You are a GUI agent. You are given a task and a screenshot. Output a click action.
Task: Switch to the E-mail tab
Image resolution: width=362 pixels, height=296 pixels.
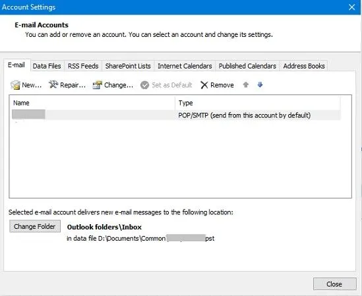(16, 65)
